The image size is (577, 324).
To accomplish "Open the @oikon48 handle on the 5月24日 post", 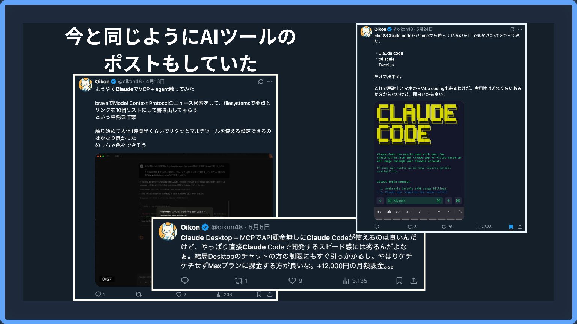I will (x=403, y=29).
